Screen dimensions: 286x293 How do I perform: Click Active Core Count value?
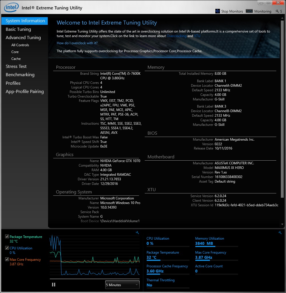click(x=196, y=271)
